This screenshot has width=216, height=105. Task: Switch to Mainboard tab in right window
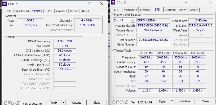point(130,10)
